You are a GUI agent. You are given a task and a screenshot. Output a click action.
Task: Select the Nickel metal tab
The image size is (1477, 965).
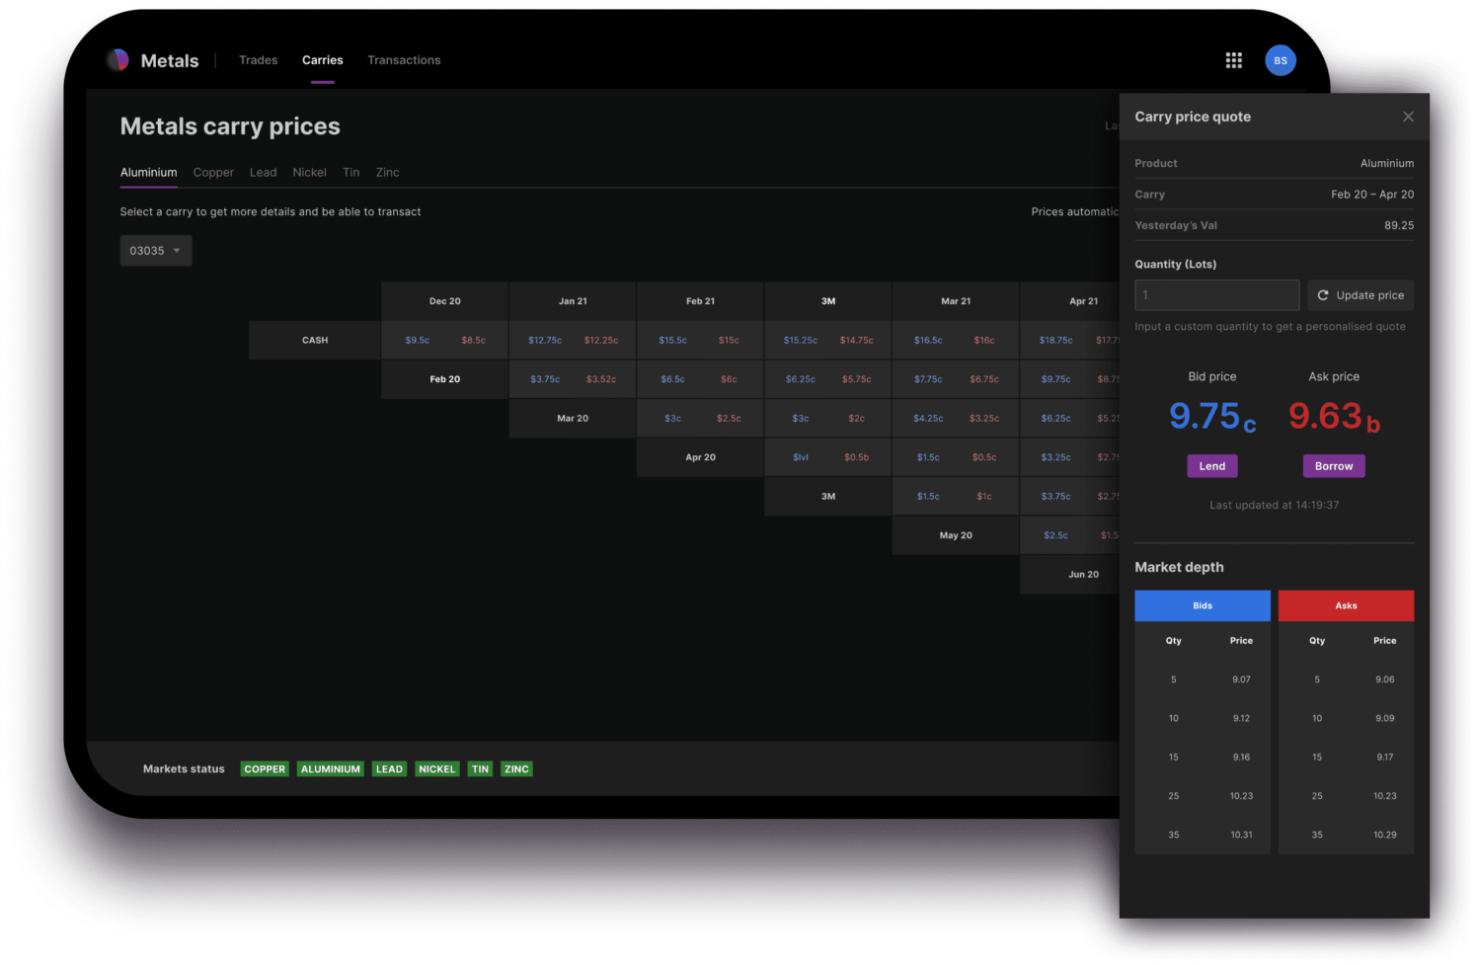click(x=309, y=172)
